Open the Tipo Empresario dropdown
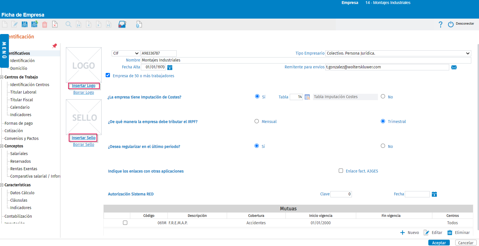Viewport: 479px width, 246px height. click(398, 53)
